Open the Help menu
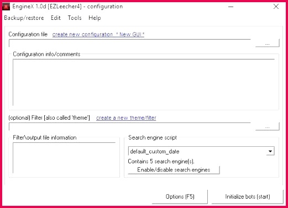This screenshot has height=208, width=288. point(95,18)
